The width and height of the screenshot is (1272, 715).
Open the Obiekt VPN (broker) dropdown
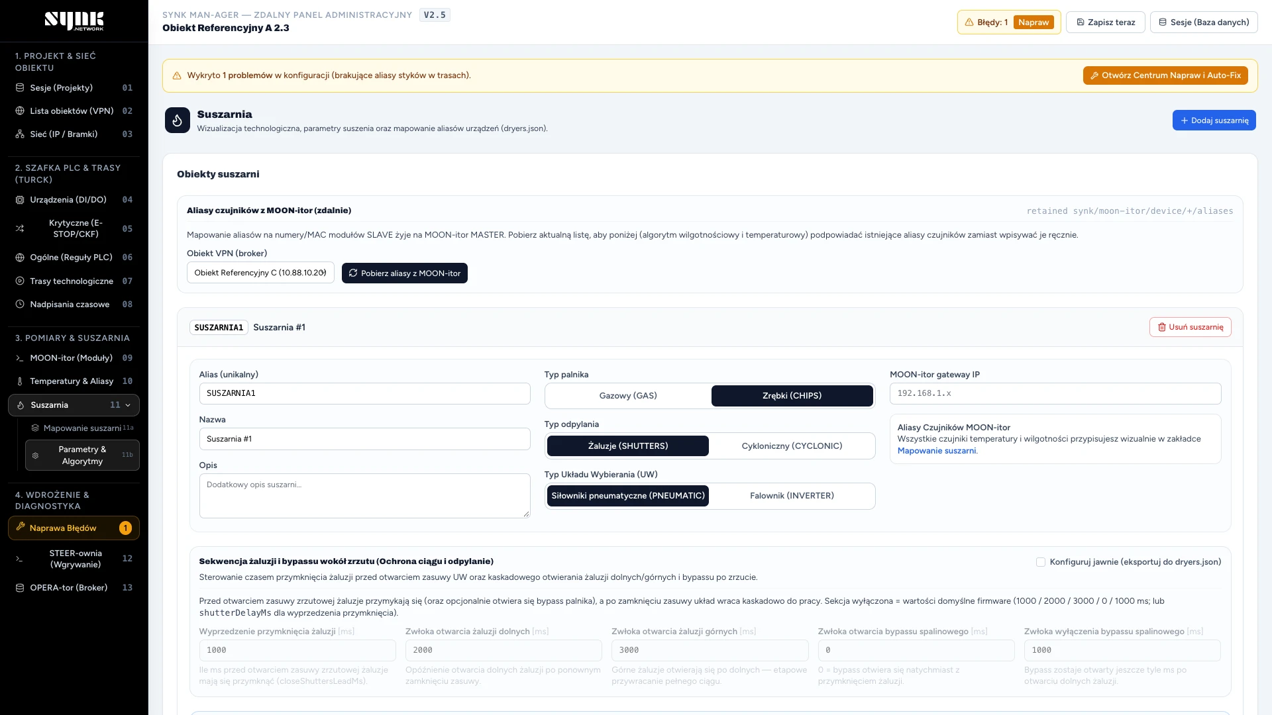pyautogui.click(x=260, y=273)
